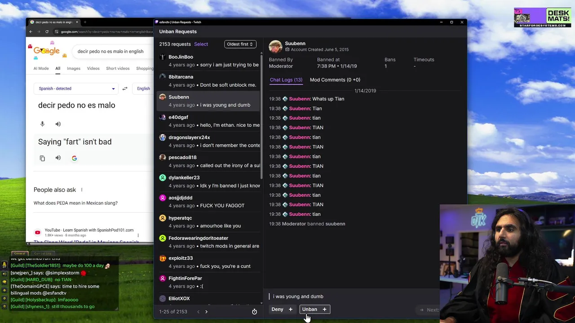Expand 'What does PEDA mean in Mexican slang?'

93,203
